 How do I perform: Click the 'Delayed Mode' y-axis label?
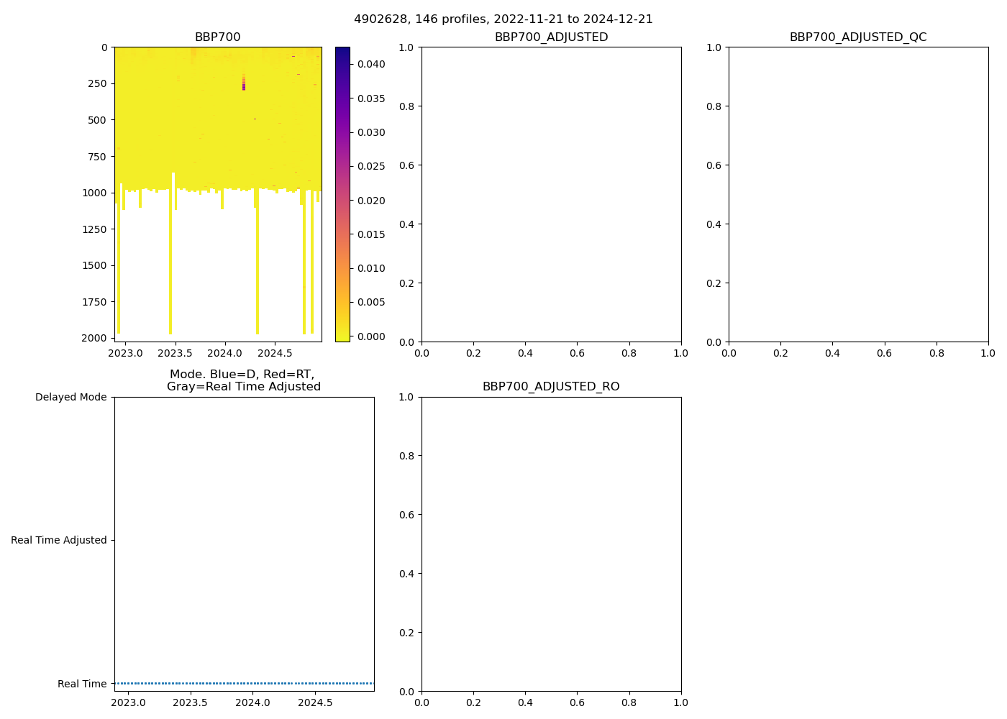point(70,397)
